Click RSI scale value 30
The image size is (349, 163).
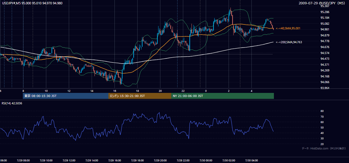[x=322, y=139]
